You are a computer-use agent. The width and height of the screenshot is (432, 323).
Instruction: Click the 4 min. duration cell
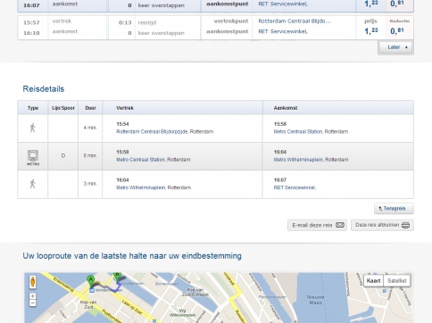point(90,128)
